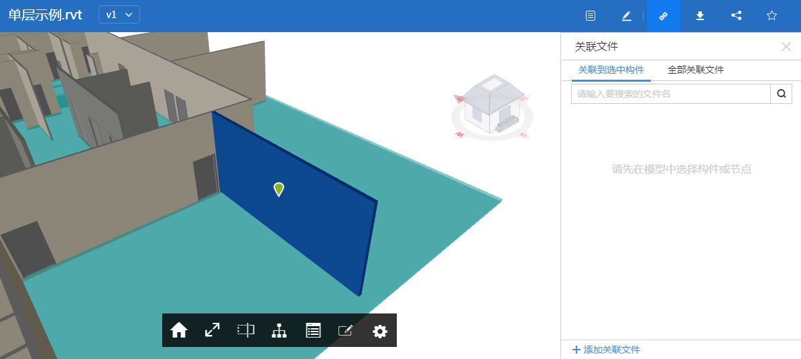Click the share icon in header
The width and height of the screenshot is (801, 359).
tap(736, 16)
